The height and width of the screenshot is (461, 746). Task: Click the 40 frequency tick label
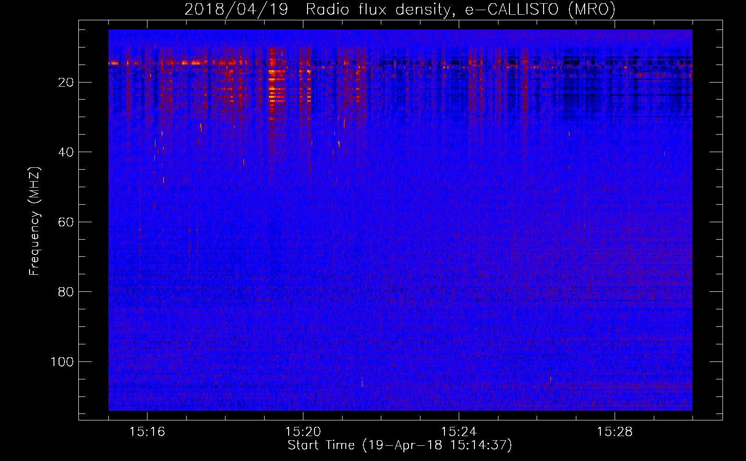point(66,152)
